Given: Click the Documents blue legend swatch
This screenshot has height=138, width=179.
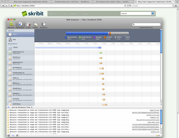Looking at the screenshot, I should pyautogui.click(x=66, y=37).
